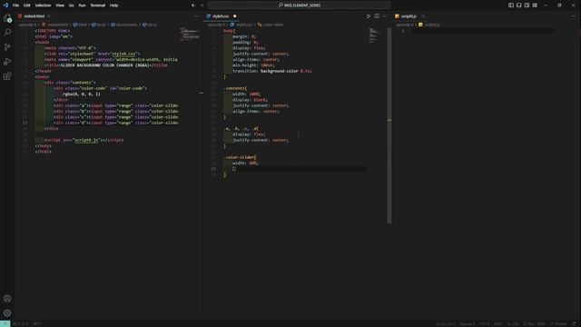Screen dimensions: 581x327
Task: Open the Manage gear icon
Action: point(7,312)
